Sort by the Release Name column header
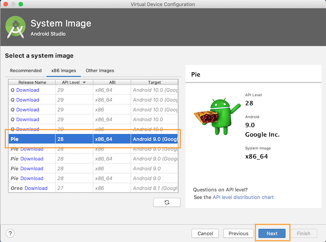 click(32, 82)
